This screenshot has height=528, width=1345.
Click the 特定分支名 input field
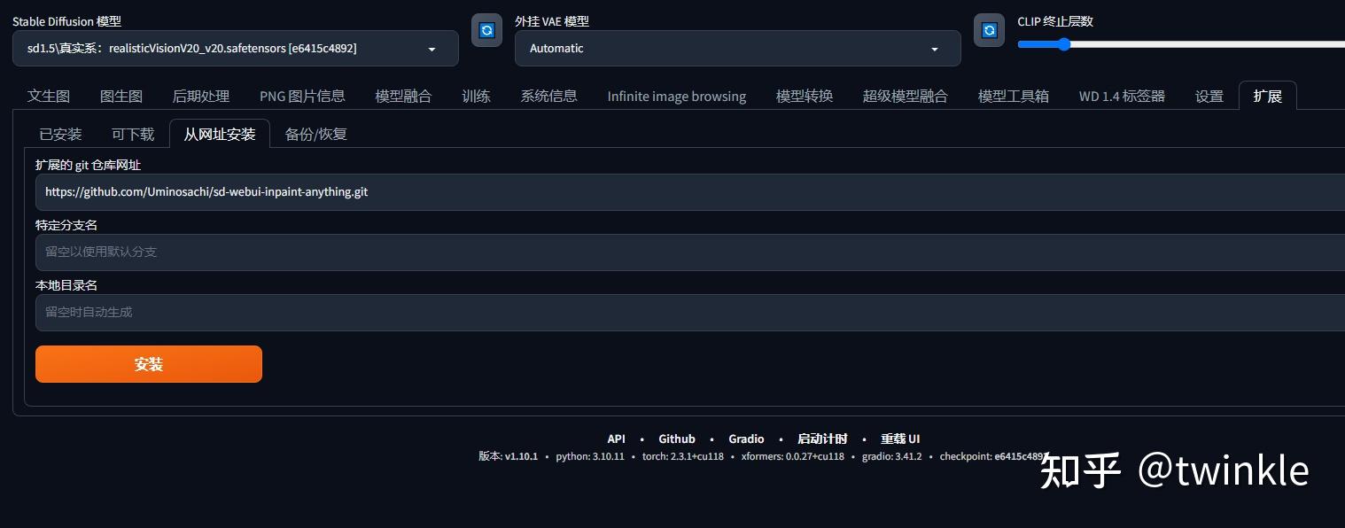[x=354, y=252]
